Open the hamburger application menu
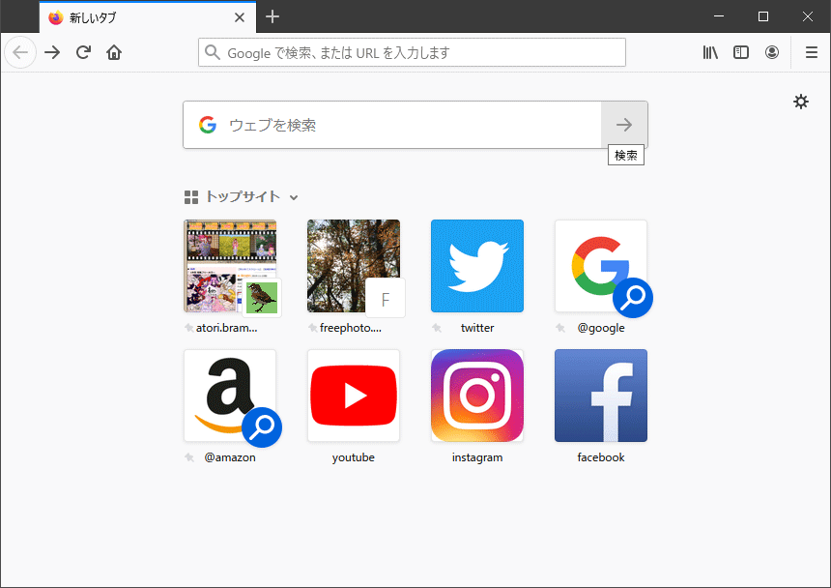The image size is (831, 588). coord(812,52)
